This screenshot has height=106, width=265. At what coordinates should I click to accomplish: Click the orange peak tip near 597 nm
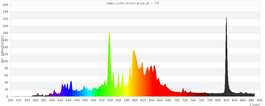coord(134,50)
